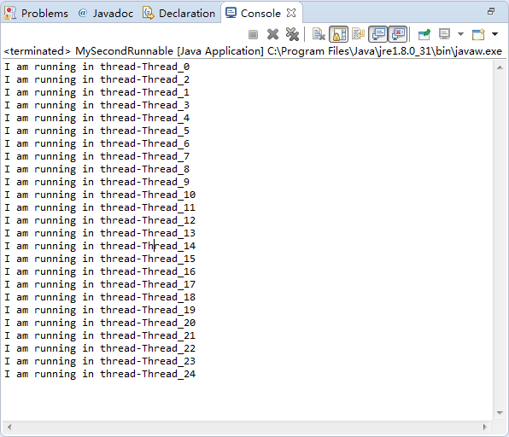The width and height of the screenshot is (509, 437).
Task: Click the Problems tab icon
Action: coord(10,13)
